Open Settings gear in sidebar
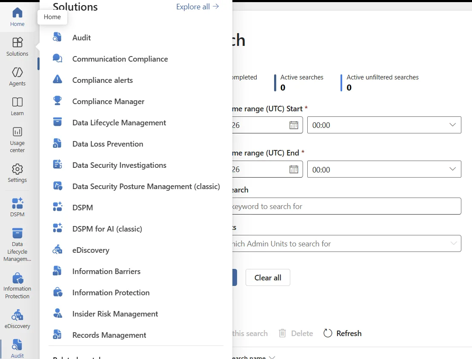The width and height of the screenshot is (472, 359). click(17, 169)
